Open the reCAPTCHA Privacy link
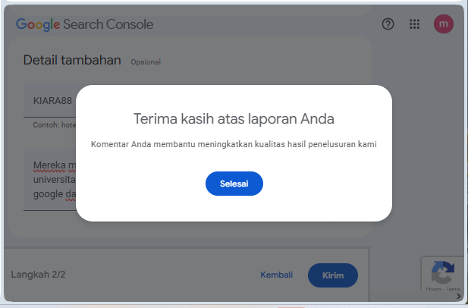Image resolution: width=468 pixels, height=308 pixels. 433,289
